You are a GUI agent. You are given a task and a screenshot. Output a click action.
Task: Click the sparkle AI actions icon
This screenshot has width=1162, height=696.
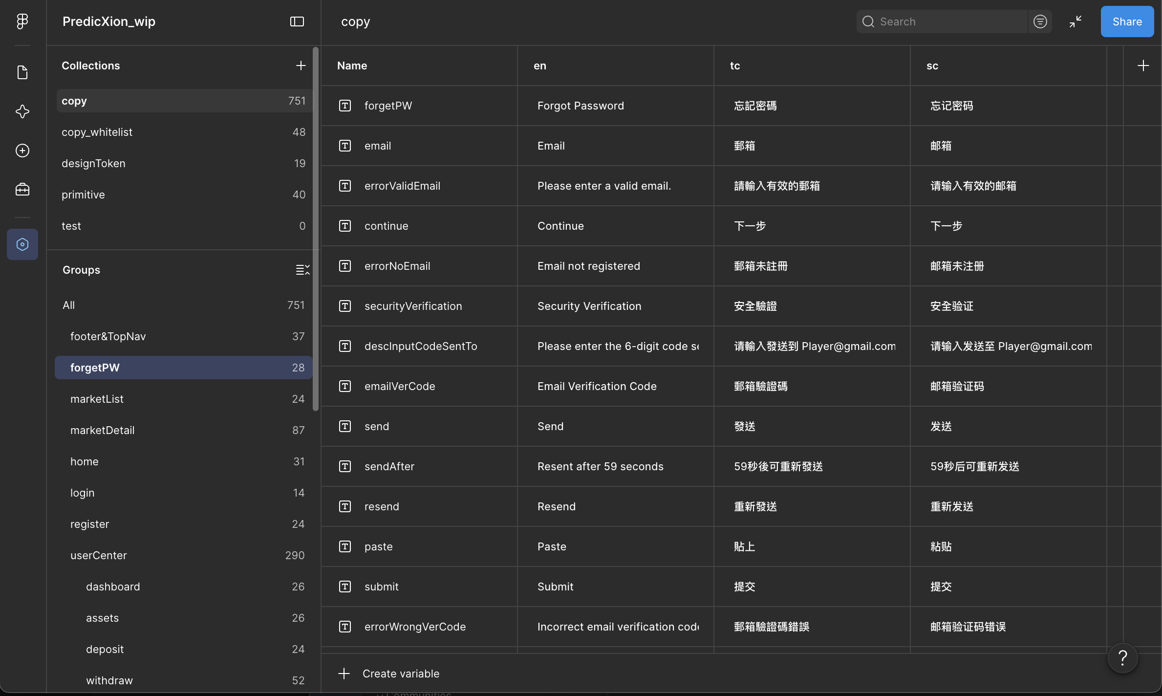22,111
